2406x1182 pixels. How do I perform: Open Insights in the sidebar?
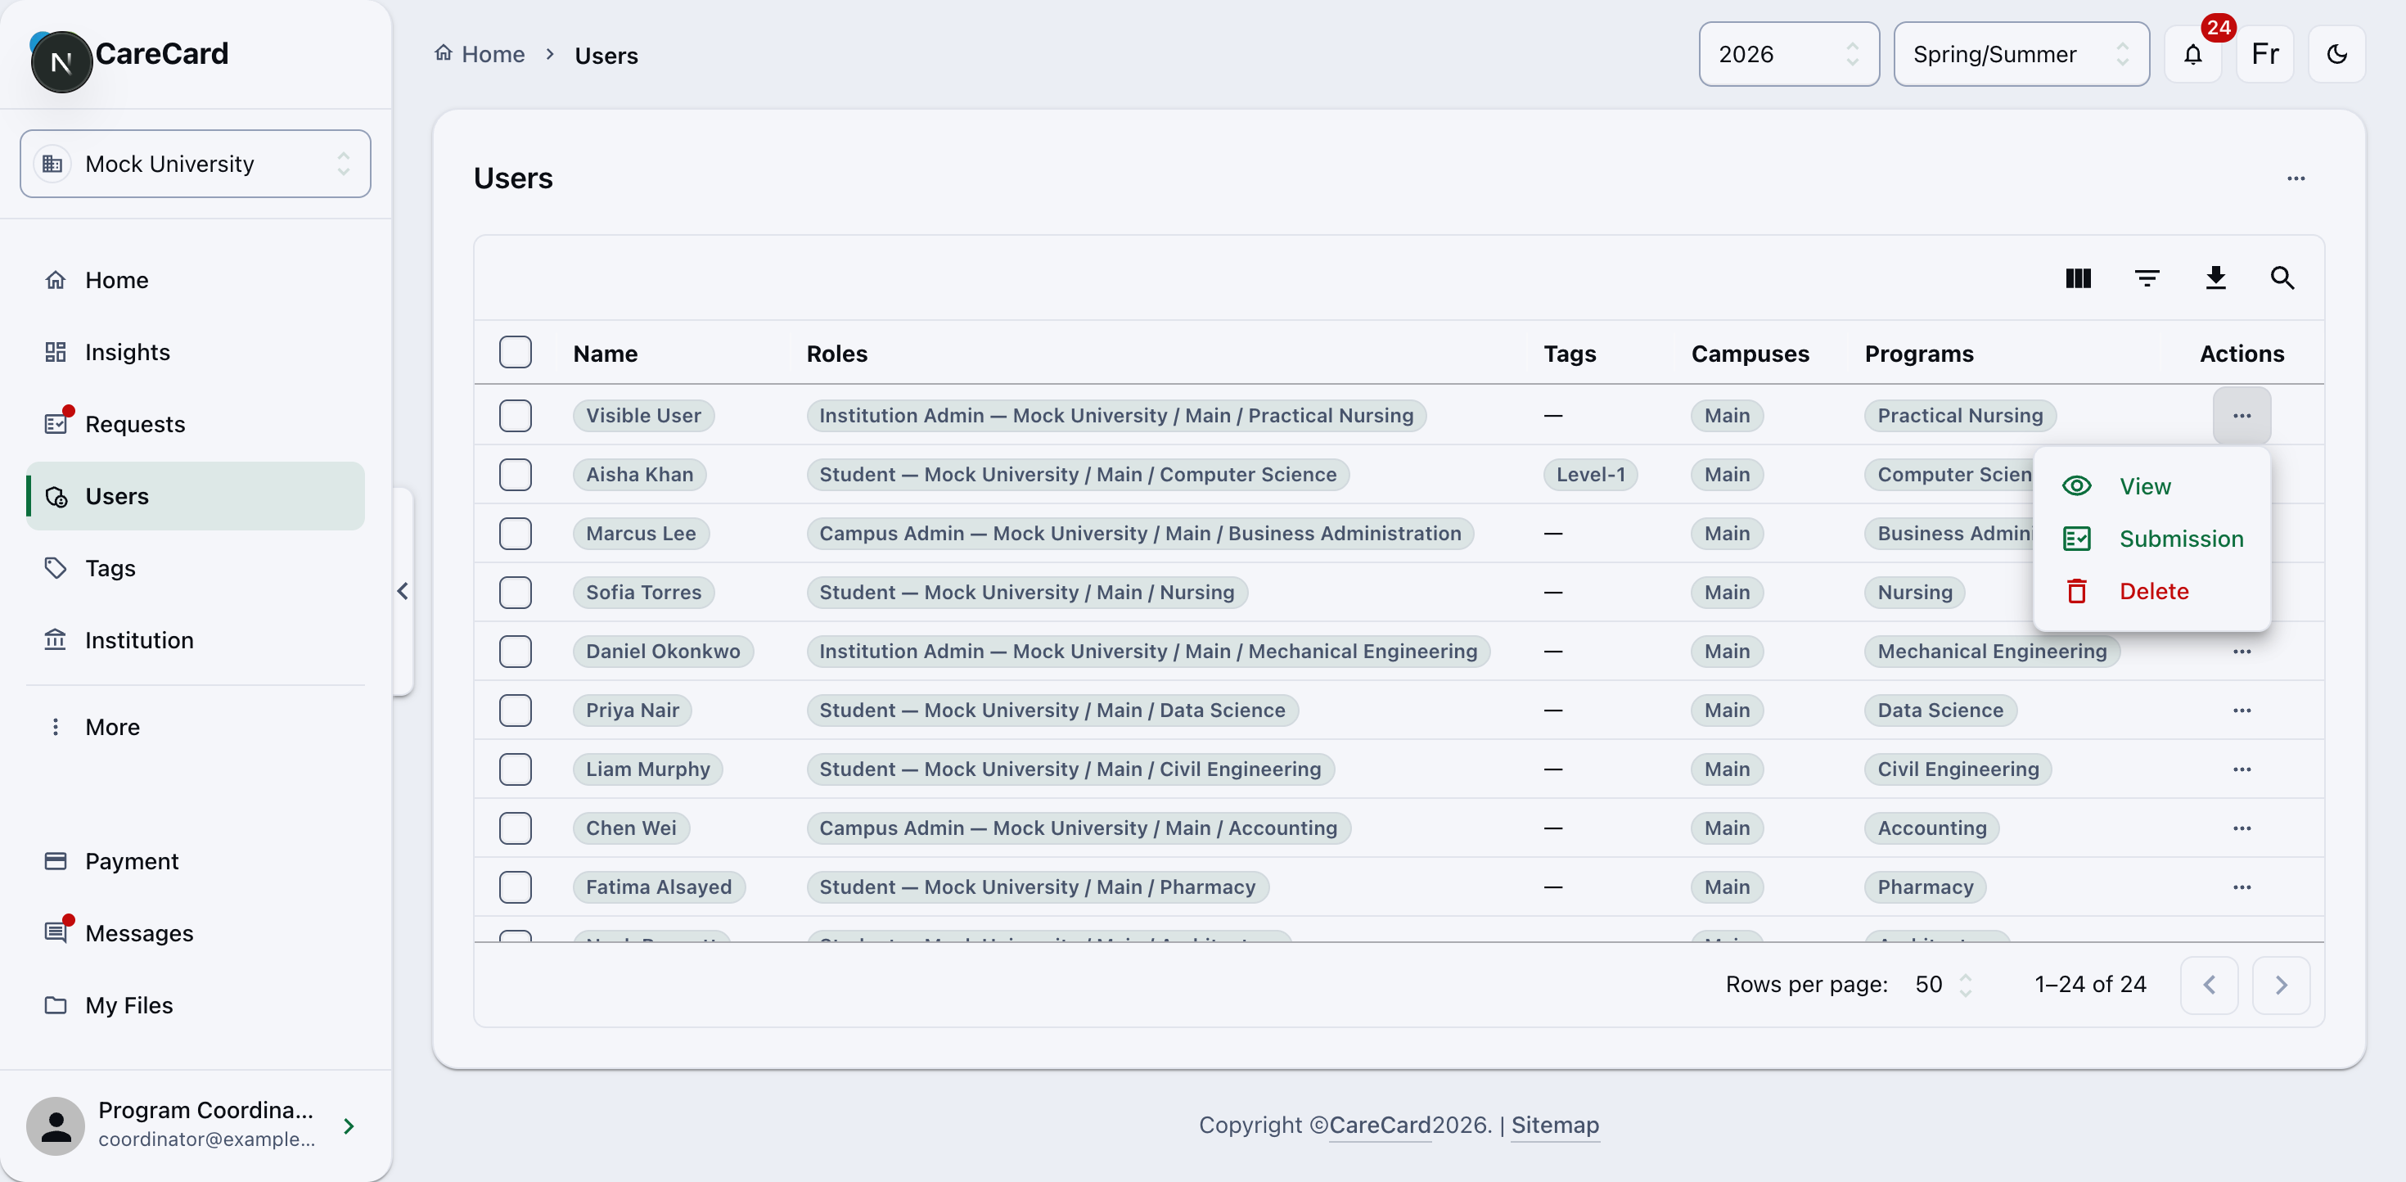[x=196, y=352]
